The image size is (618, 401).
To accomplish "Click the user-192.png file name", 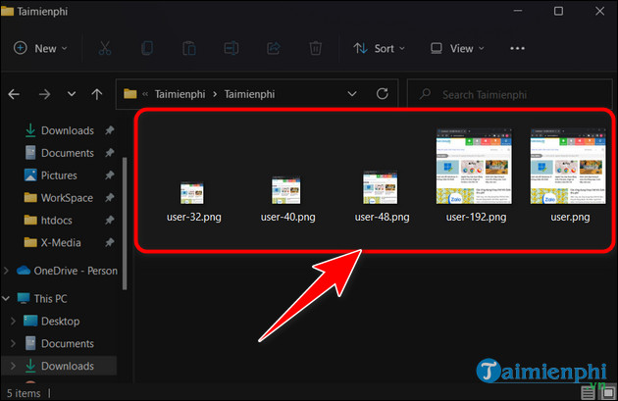I will (476, 217).
